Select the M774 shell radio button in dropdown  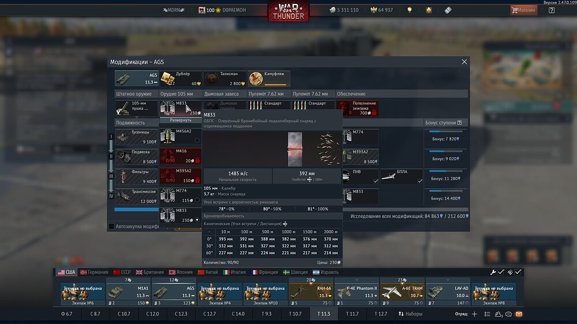[x=197, y=200]
